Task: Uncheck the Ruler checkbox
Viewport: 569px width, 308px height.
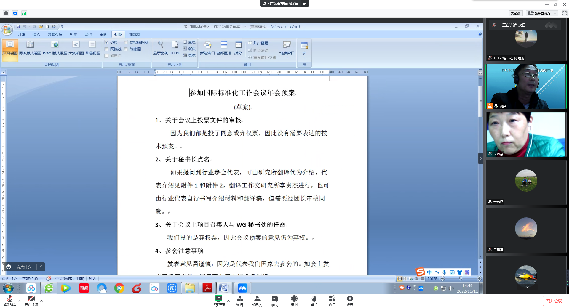Action: click(x=107, y=42)
